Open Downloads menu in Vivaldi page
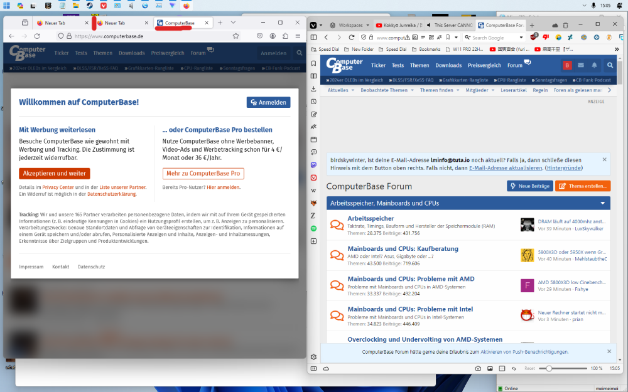628x392 pixels. [x=448, y=65]
